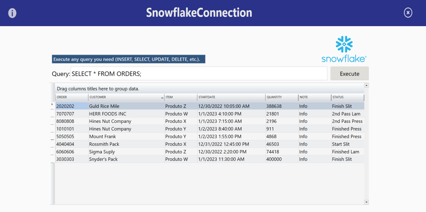Click the info icon in the header
This screenshot has width=426, height=212.
click(12, 13)
